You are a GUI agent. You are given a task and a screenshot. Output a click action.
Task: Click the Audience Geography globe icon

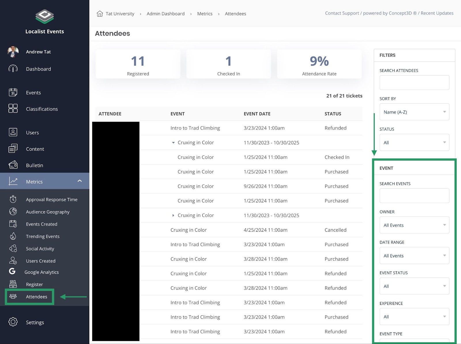pos(13,212)
